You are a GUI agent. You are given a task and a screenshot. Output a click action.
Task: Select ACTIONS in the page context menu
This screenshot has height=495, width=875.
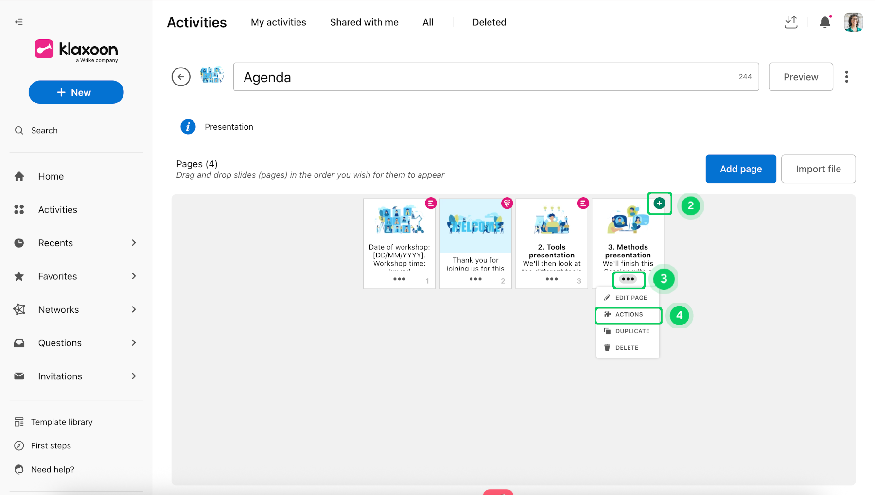pyautogui.click(x=628, y=315)
